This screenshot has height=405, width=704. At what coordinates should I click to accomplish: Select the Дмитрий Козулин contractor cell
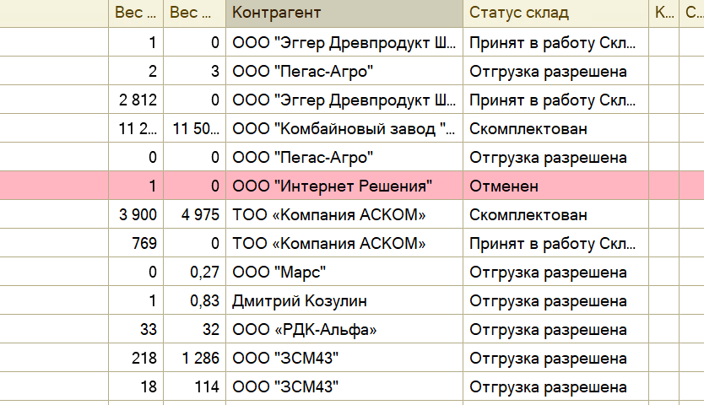[x=344, y=300]
